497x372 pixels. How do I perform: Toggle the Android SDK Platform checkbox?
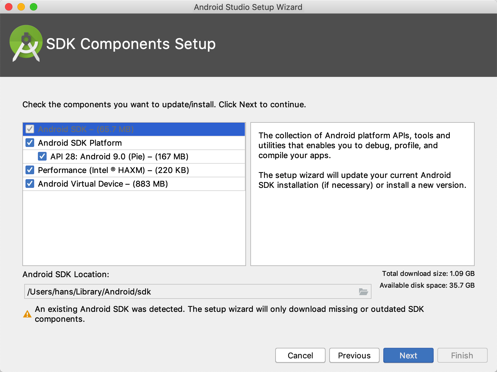(30, 143)
